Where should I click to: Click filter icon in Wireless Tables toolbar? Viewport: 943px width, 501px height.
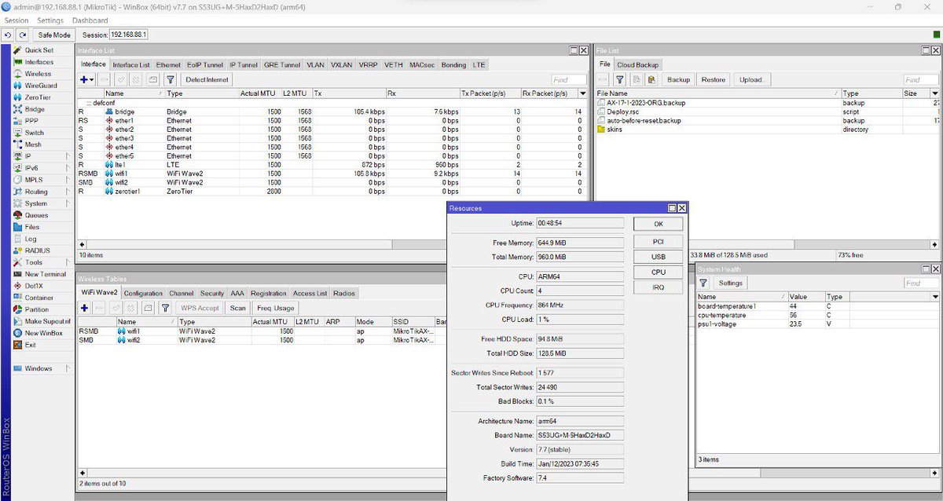coord(166,308)
